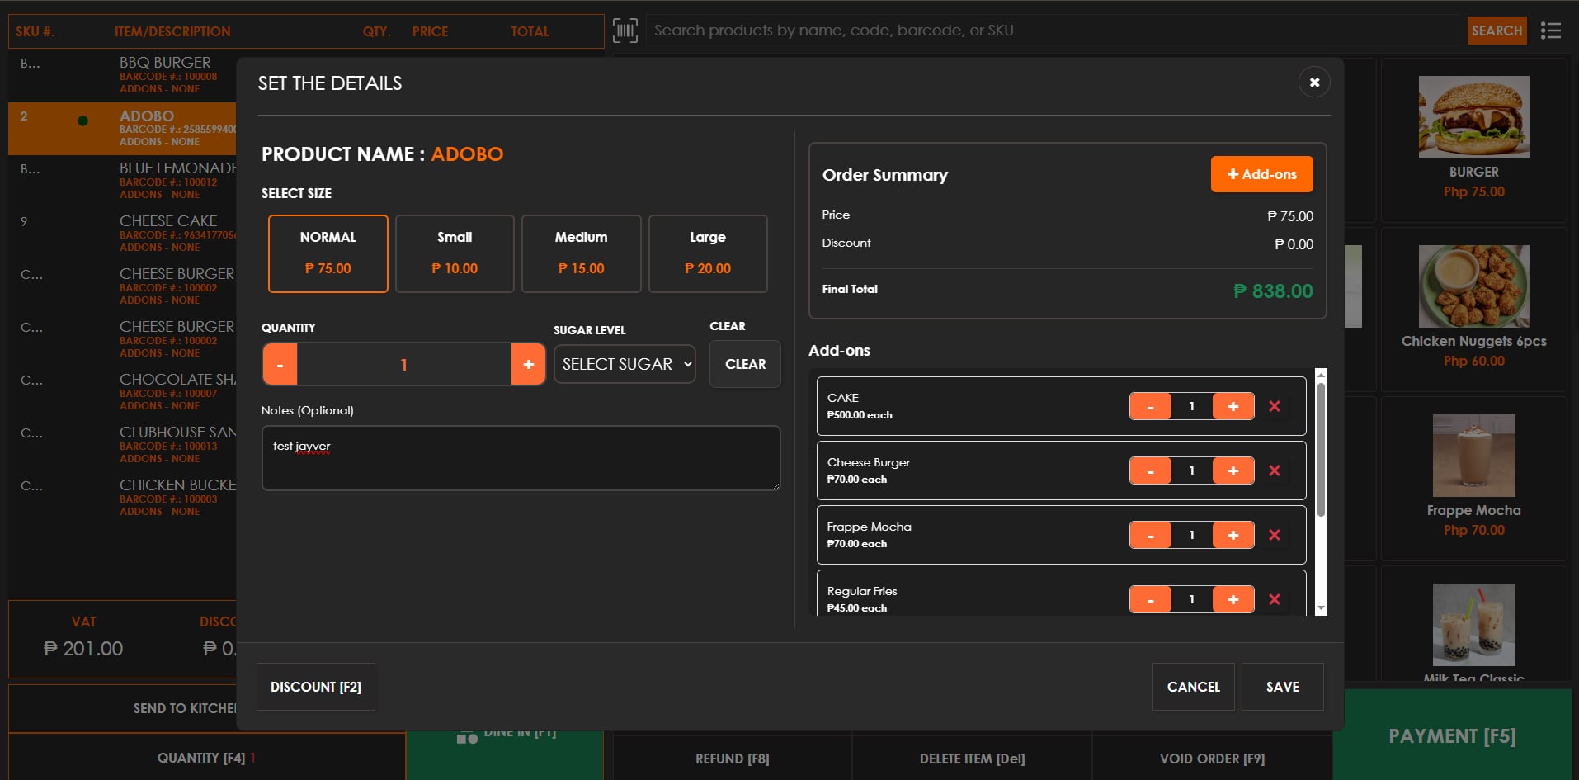Click the barcode scanner icon beside the search bar
This screenshot has width=1579, height=780.
click(x=625, y=30)
